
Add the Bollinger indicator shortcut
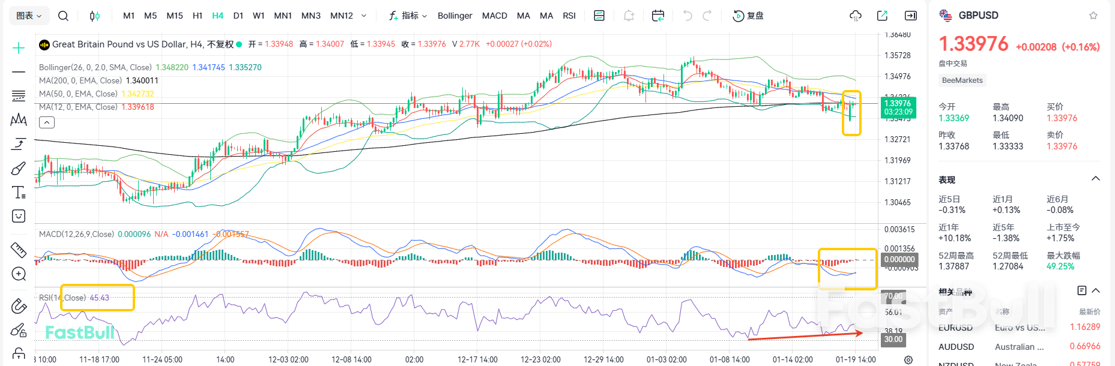(455, 16)
